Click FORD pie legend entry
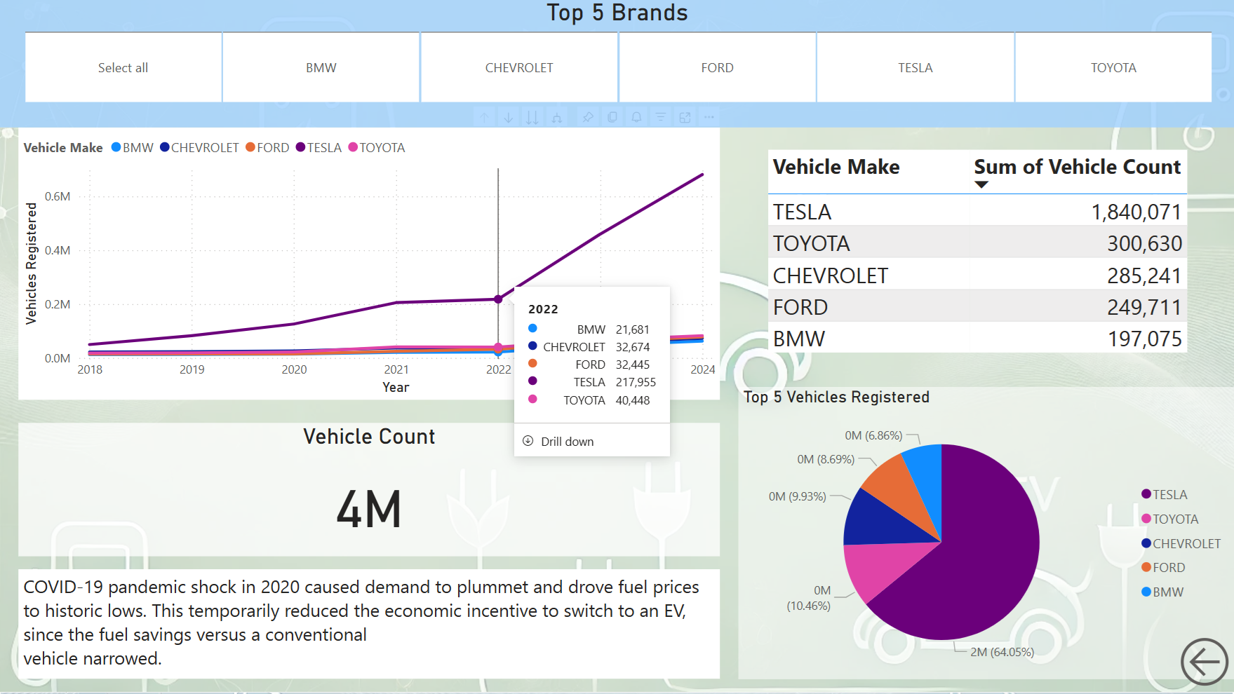Screen dimensions: 1234x694 [1163, 567]
